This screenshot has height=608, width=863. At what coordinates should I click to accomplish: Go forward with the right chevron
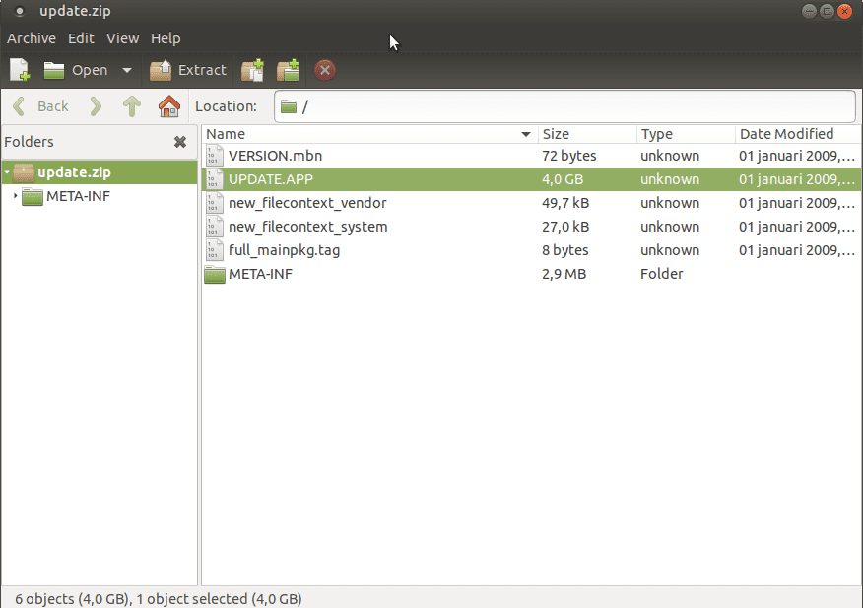click(x=96, y=106)
